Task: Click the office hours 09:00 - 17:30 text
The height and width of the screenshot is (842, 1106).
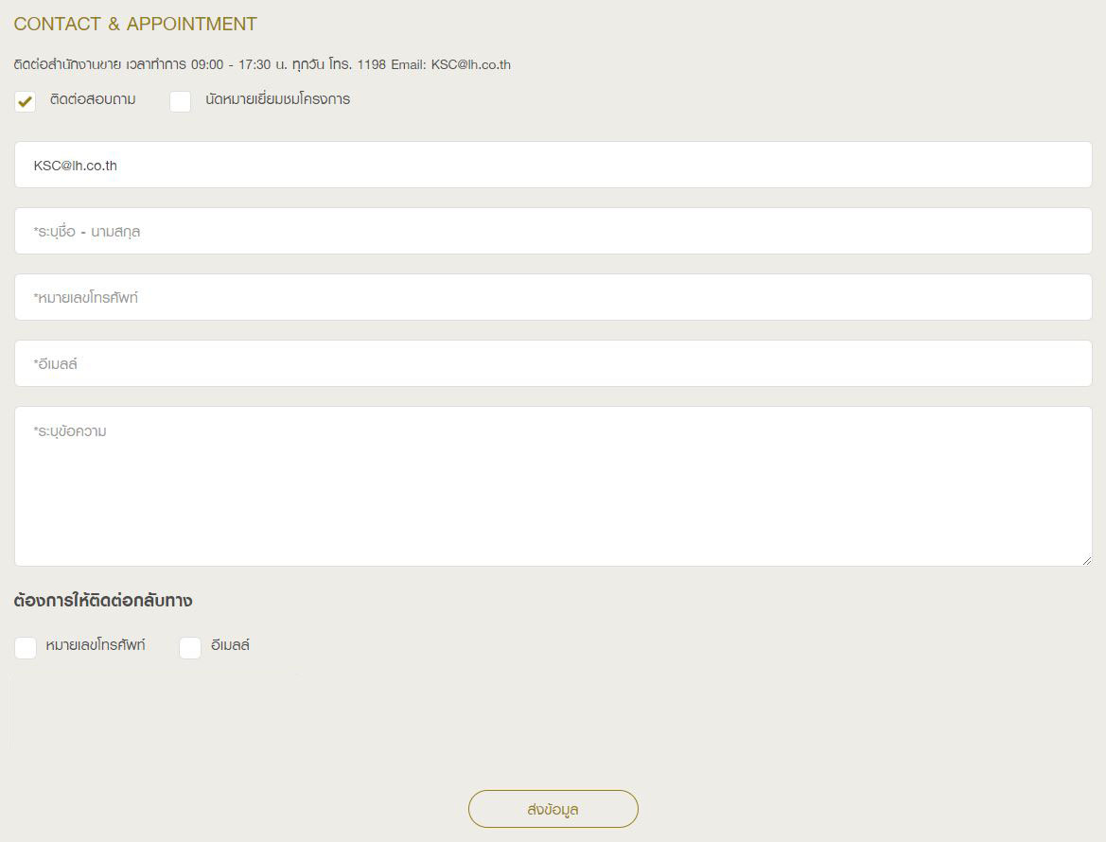Action: 231,65
